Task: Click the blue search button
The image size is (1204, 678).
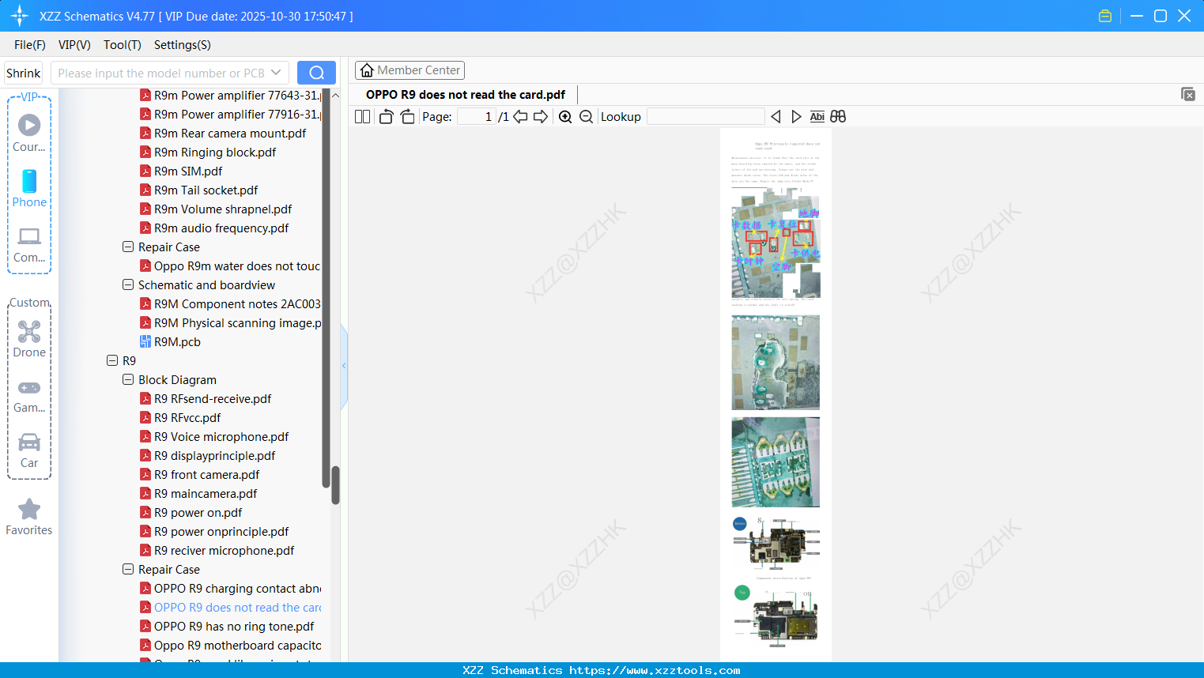Action: pyautogui.click(x=316, y=73)
